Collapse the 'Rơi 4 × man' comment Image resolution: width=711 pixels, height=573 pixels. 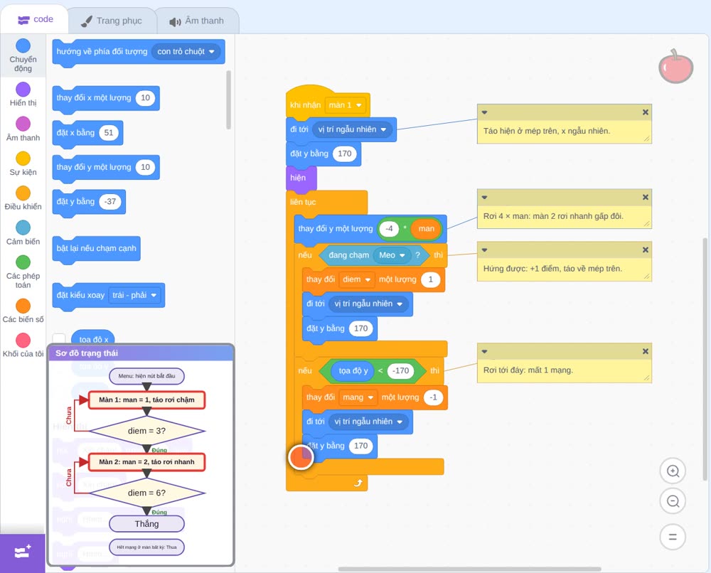[484, 198]
